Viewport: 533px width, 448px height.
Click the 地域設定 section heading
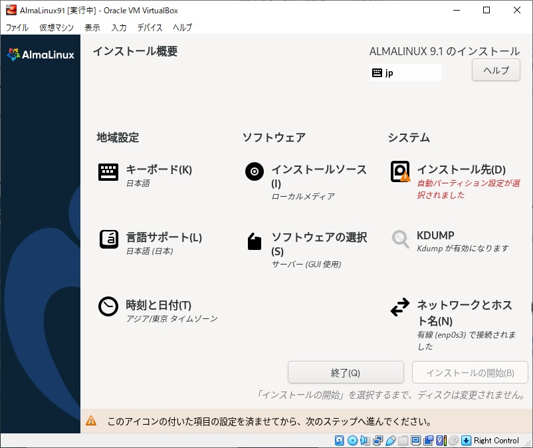coord(118,138)
